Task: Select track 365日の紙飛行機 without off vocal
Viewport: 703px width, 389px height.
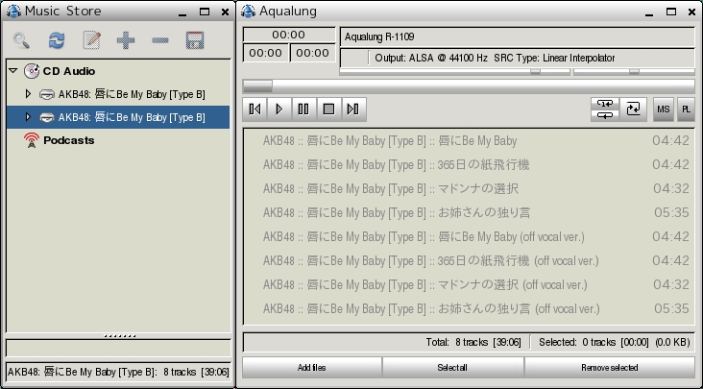Action: pyautogui.click(x=469, y=165)
